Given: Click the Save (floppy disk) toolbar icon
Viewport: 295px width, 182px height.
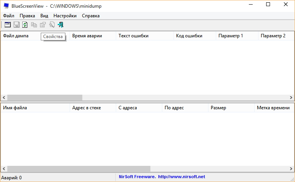Looking at the screenshot, I should point(17,25).
